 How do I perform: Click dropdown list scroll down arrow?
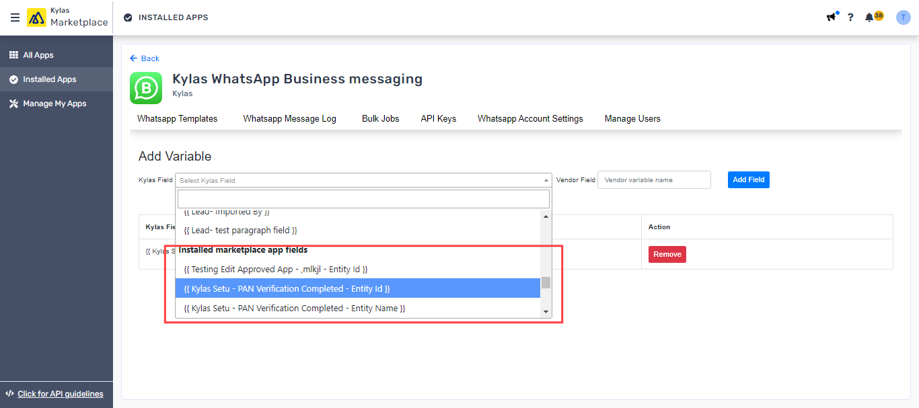(x=546, y=312)
